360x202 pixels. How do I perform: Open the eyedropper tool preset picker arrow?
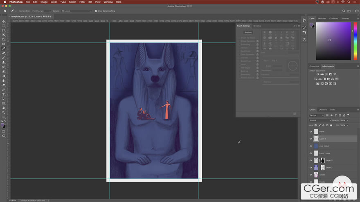pyautogui.click(x=16, y=11)
